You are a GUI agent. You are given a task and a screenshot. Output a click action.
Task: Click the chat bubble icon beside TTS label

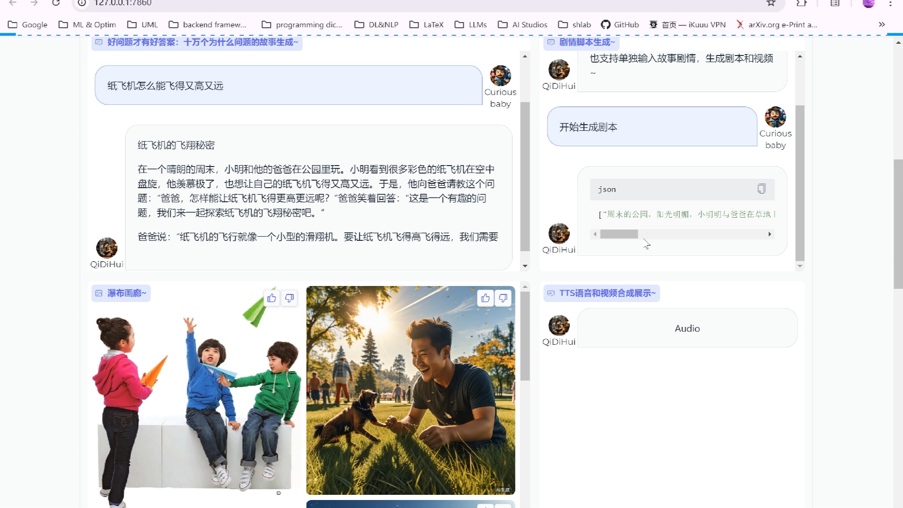[x=551, y=293]
